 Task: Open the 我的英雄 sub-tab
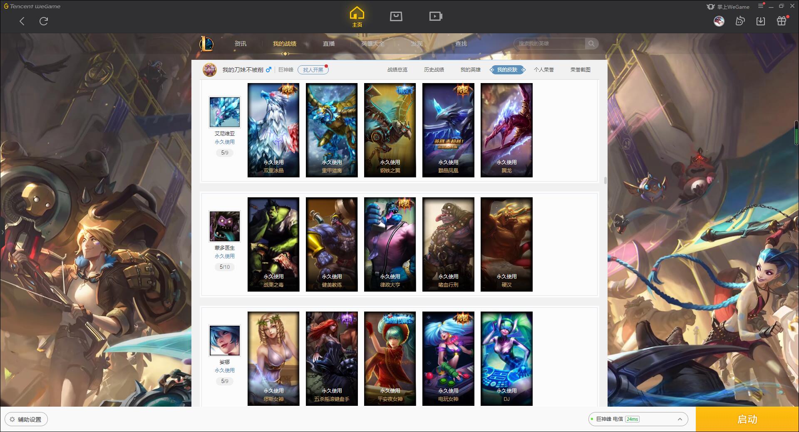click(470, 70)
